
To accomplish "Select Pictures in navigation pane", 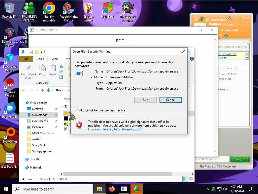I will (x=37, y=127).
